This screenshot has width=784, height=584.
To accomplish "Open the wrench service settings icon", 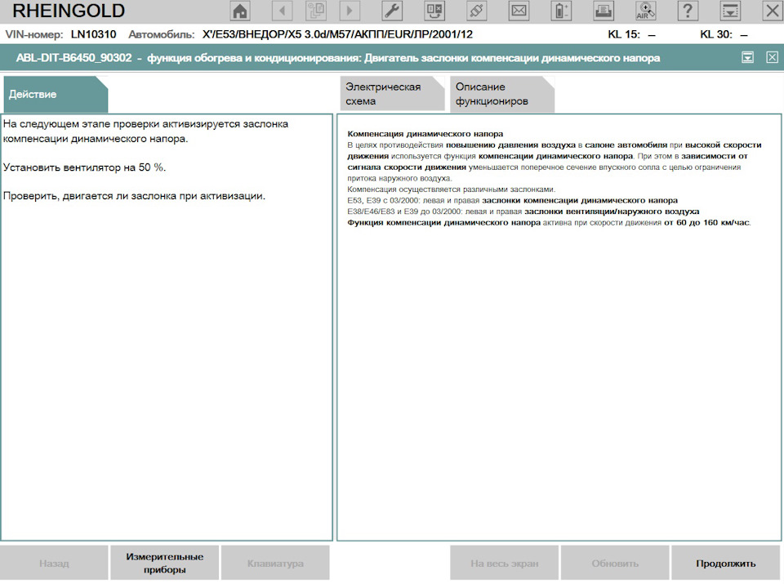I will click(x=393, y=11).
